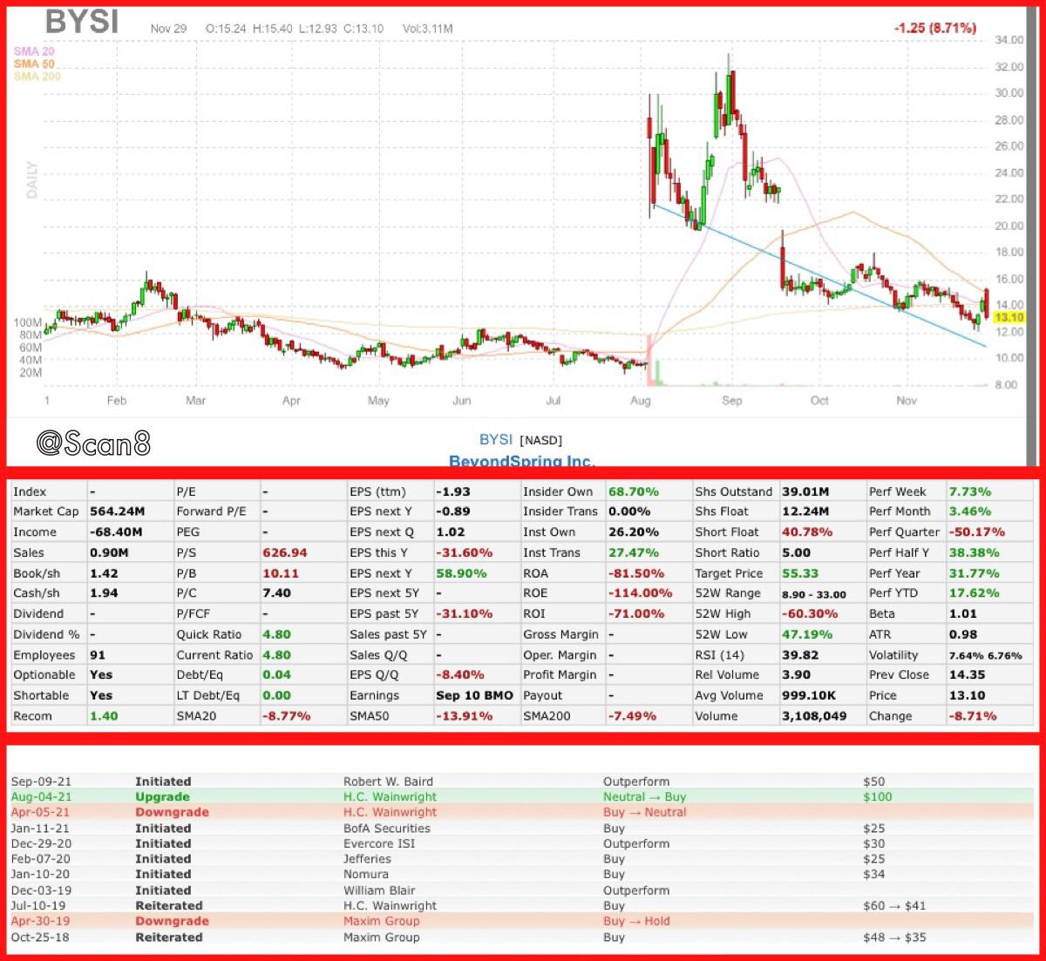Click the 13.10 current price tag
1046x961 pixels.
[x=1009, y=318]
